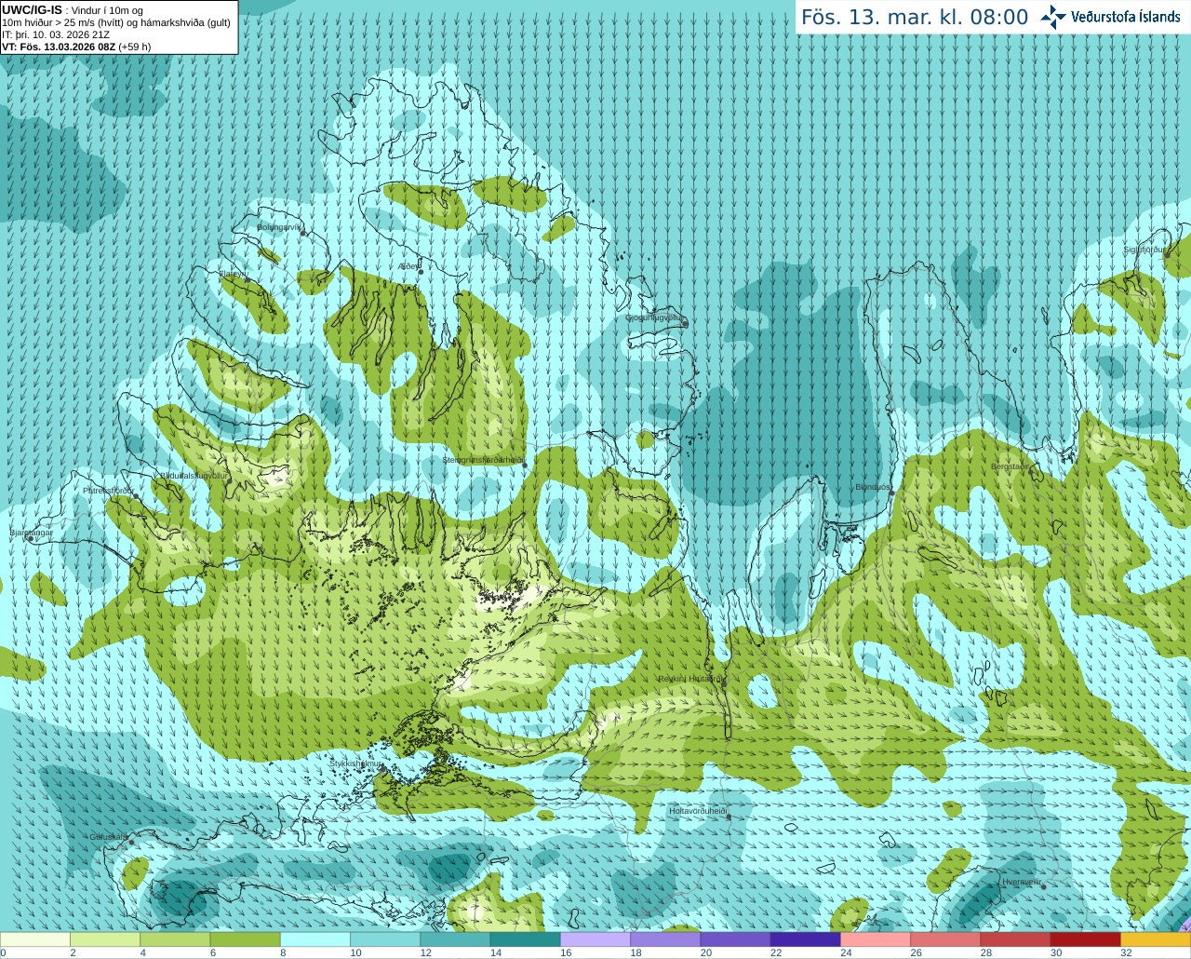Click the 4–6 m/s legend swatch
1191x959 pixels.
(x=175, y=939)
